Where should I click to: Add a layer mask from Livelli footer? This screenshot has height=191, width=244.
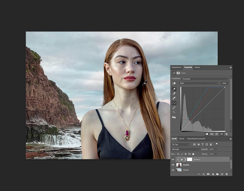click(208, 174)
